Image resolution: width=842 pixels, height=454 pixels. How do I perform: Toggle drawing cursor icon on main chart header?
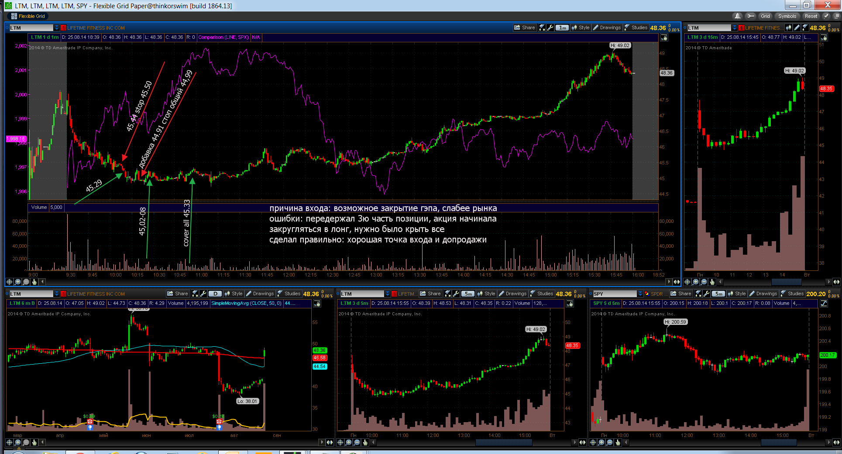[x=664, y=38]
